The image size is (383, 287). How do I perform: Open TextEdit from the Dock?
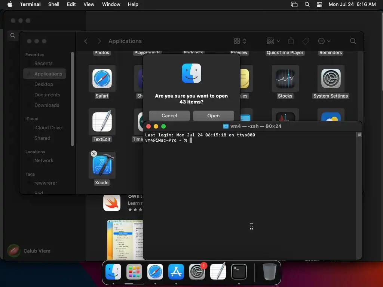coord(218,272)
